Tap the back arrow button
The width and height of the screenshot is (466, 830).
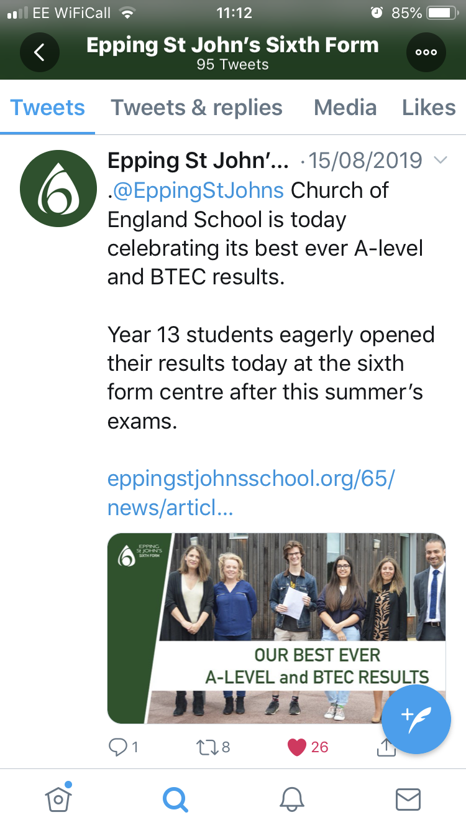point(39,53)
